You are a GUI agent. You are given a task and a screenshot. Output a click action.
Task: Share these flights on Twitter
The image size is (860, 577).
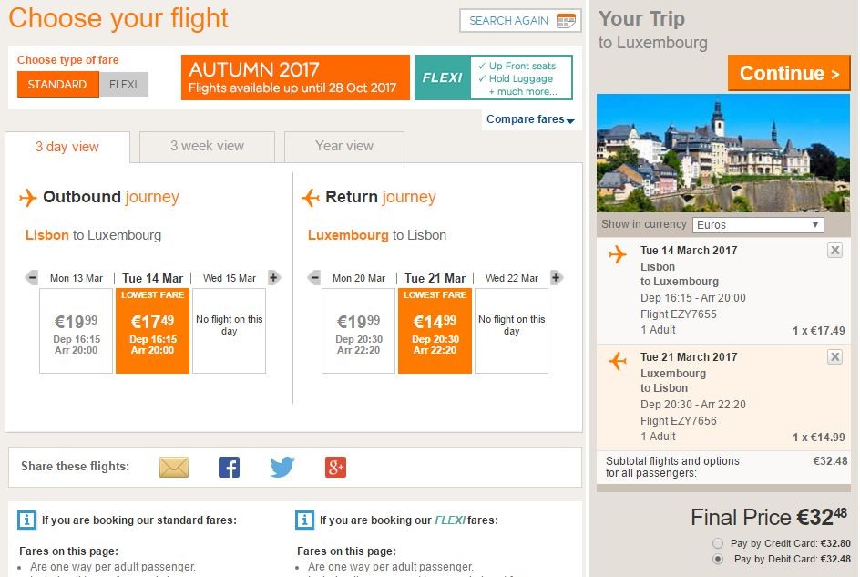pyautogui.click(x=282, y=468)
